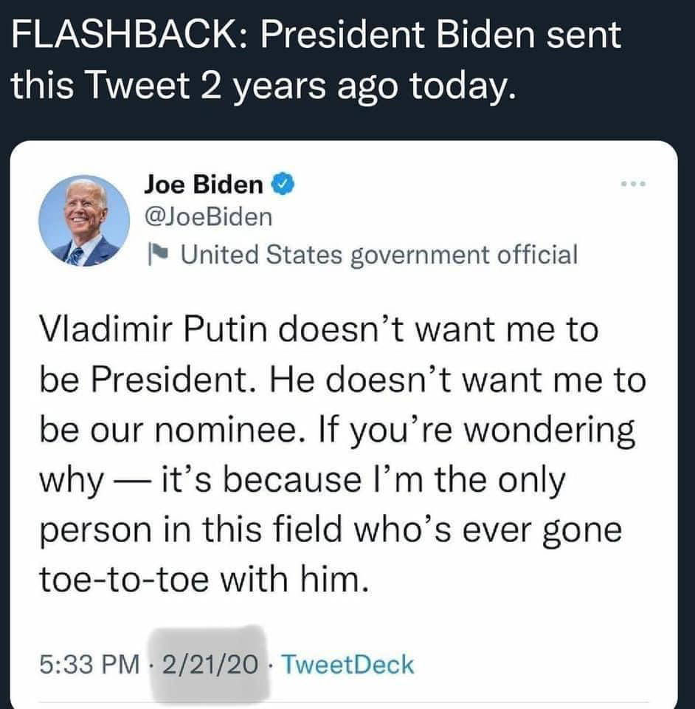Click the government official flag icon

[156, 256]
